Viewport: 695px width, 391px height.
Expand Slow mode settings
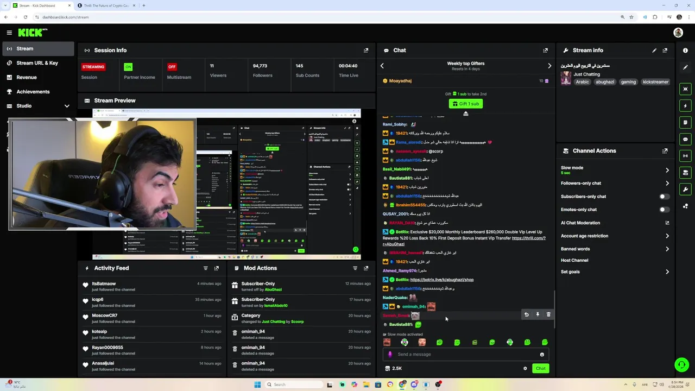[667, 170]
